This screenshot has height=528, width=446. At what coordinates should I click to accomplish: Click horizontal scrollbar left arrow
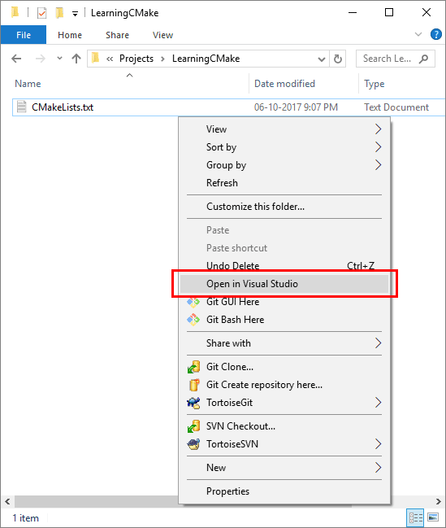7,501
